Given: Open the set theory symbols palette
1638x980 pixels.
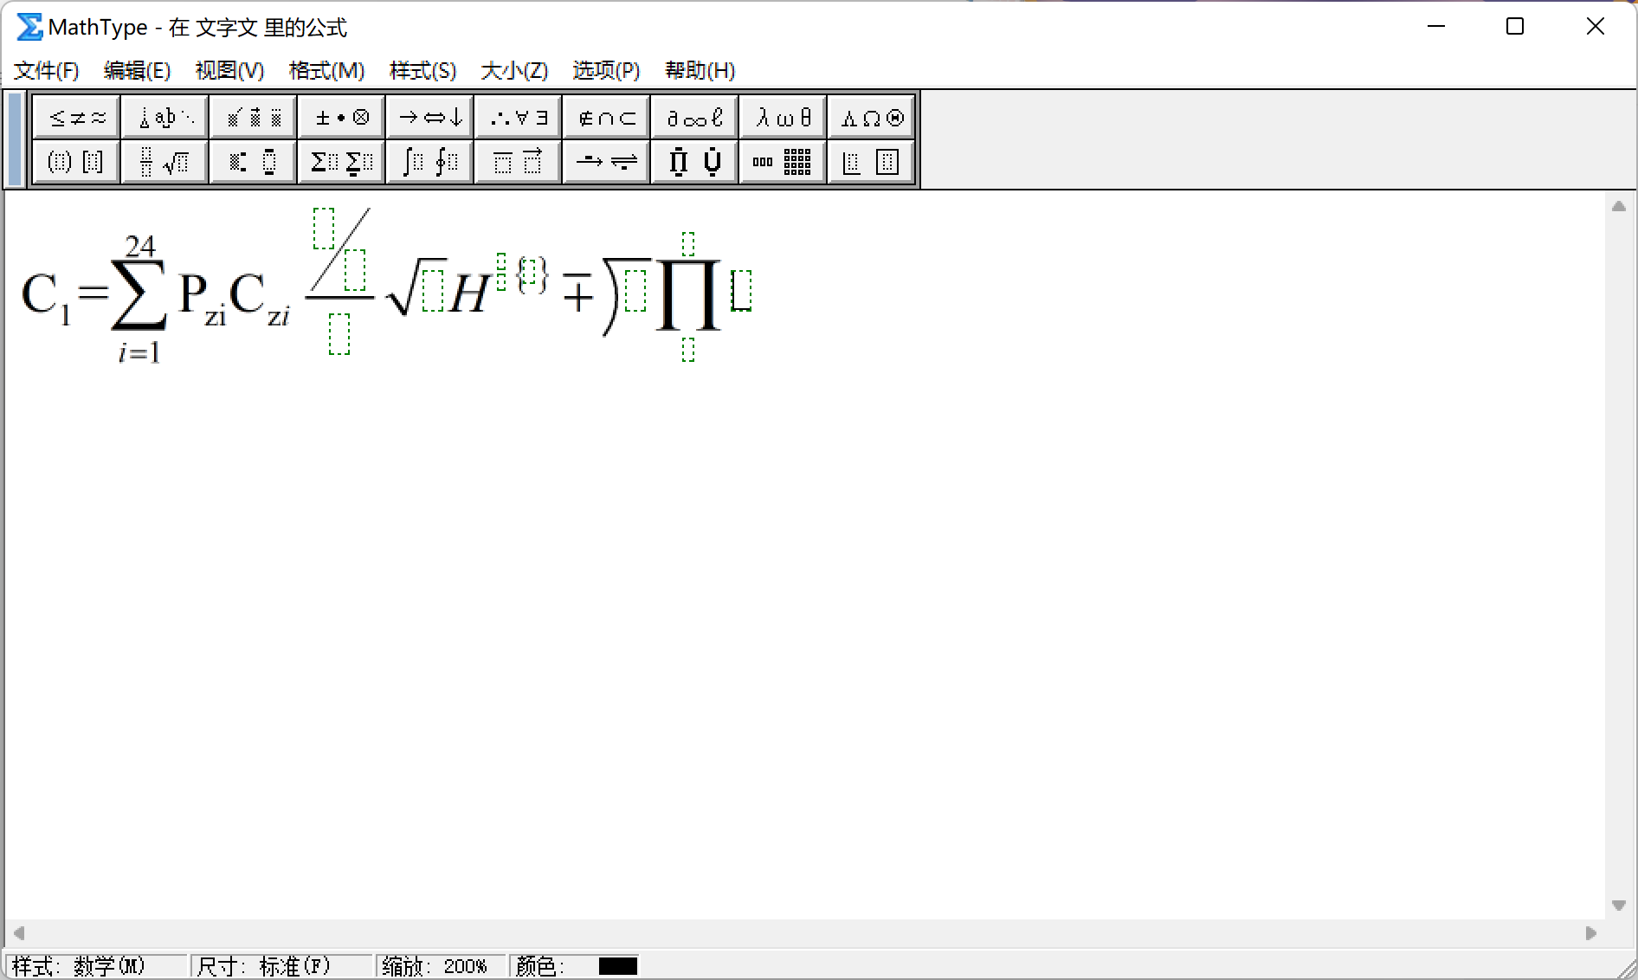Looking at the screenshot, I should 605,117.
